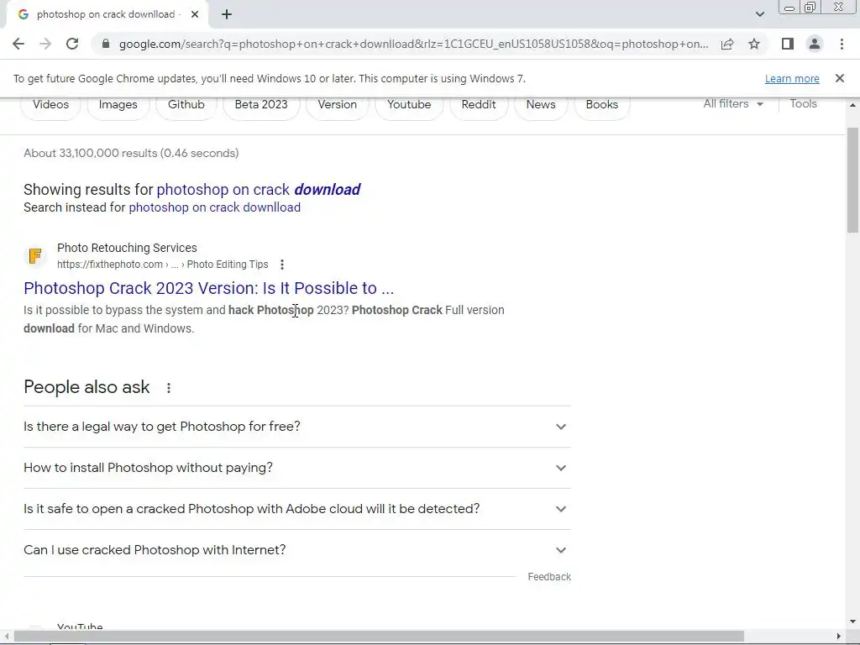Open the Chrome profile avatar
The width and height of the screenshot is (860, 645).
coord(815,44)
